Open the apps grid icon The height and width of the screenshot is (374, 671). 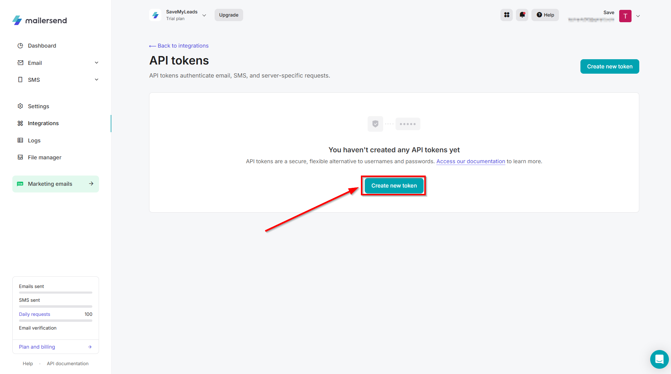506,15
